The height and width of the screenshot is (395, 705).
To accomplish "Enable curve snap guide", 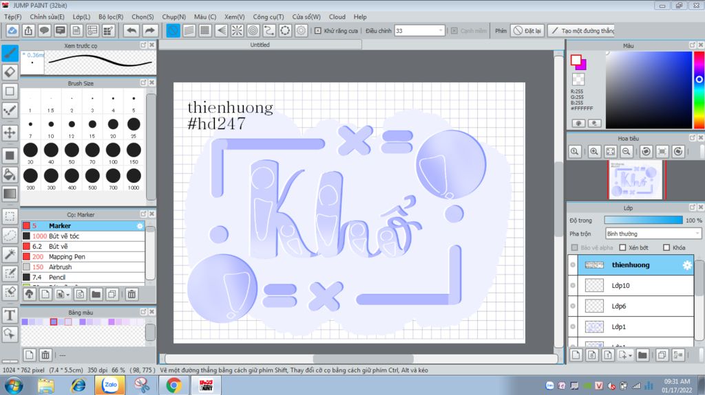I will [269, 30].
